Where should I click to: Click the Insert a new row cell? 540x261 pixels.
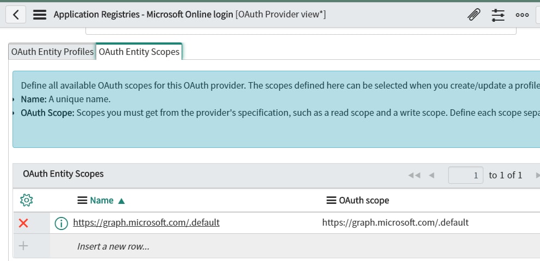tap(113, 246)
